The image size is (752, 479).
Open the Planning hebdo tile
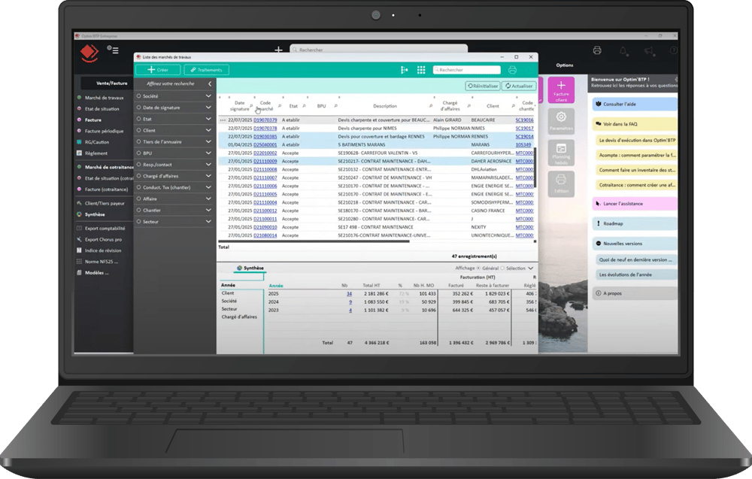[x=561, y=153]
